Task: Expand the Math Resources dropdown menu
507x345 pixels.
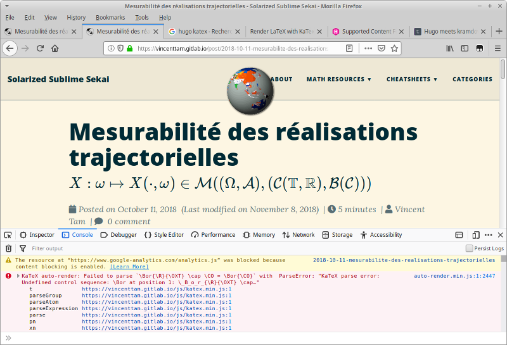Action: click(x=339, y=79)
